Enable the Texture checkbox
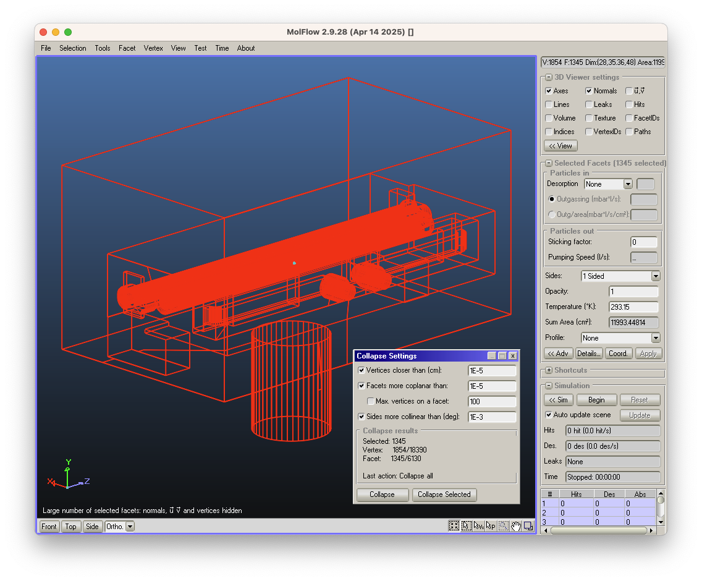 (x=589, y=118)
